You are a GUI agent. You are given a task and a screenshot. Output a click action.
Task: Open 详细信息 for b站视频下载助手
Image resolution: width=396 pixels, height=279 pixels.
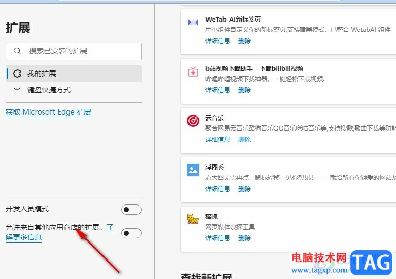click(x=218, y=90)
